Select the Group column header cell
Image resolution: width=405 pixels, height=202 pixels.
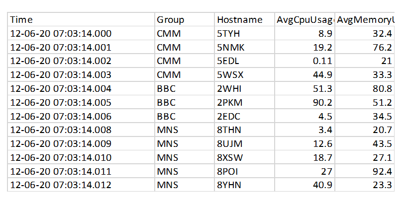(x=185, y=19)
